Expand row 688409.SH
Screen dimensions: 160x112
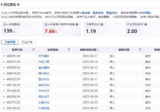click(x=4, y=68)
